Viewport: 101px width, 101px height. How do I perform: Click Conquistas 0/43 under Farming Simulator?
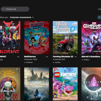coord(59,59)
